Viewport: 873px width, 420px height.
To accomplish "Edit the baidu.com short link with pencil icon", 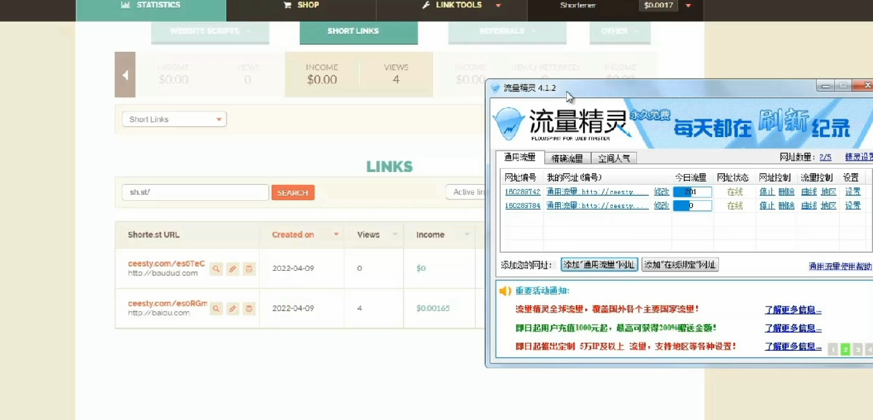I will pyautogui.click(x=232, y=309).
